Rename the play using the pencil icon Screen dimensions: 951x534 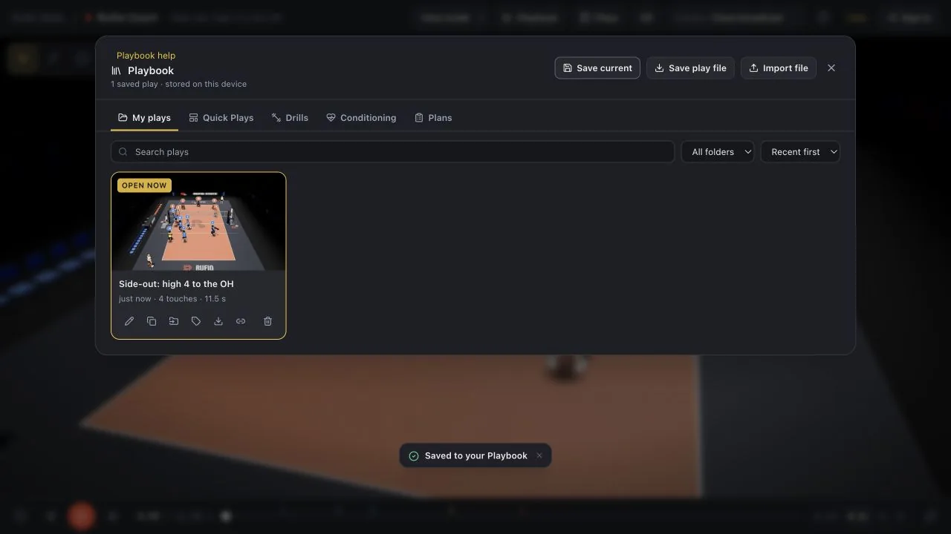point(129,321)
